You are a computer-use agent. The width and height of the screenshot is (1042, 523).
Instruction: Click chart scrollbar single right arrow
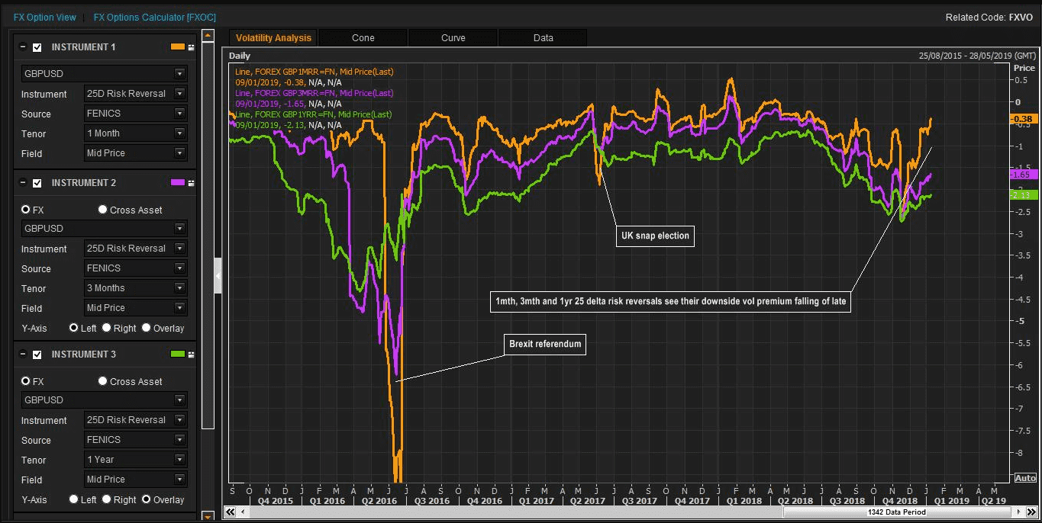pos(1018,512)
